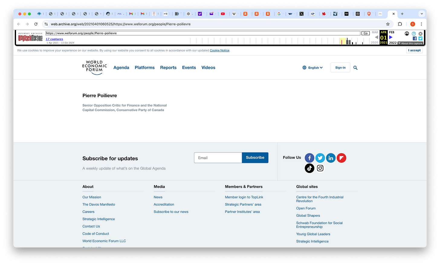
Task: Open the Accreditation link
Action: tap(164, 204)
